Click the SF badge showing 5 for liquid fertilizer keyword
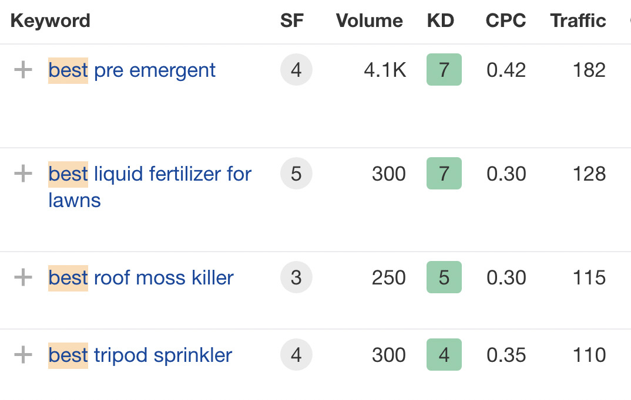Screen dimensions: 631x400 pyautogui.click(x=296, y=173)
